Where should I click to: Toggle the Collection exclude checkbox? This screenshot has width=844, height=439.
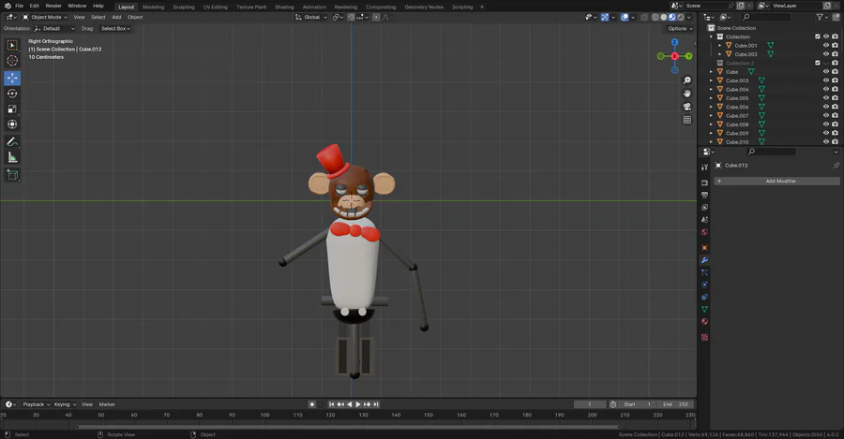point(817,37)
